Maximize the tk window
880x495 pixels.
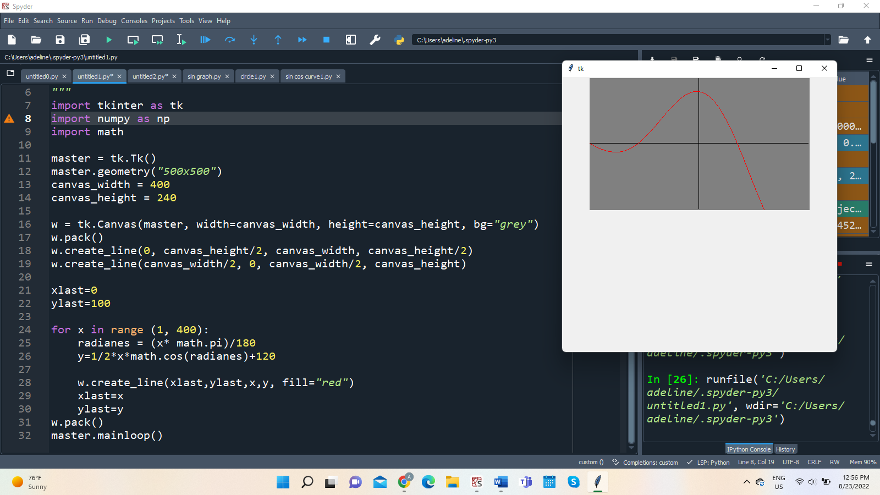point(799,68)
